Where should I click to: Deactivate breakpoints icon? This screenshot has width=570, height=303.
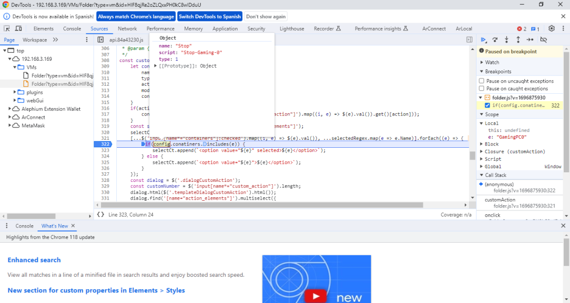tap(543, 40)
